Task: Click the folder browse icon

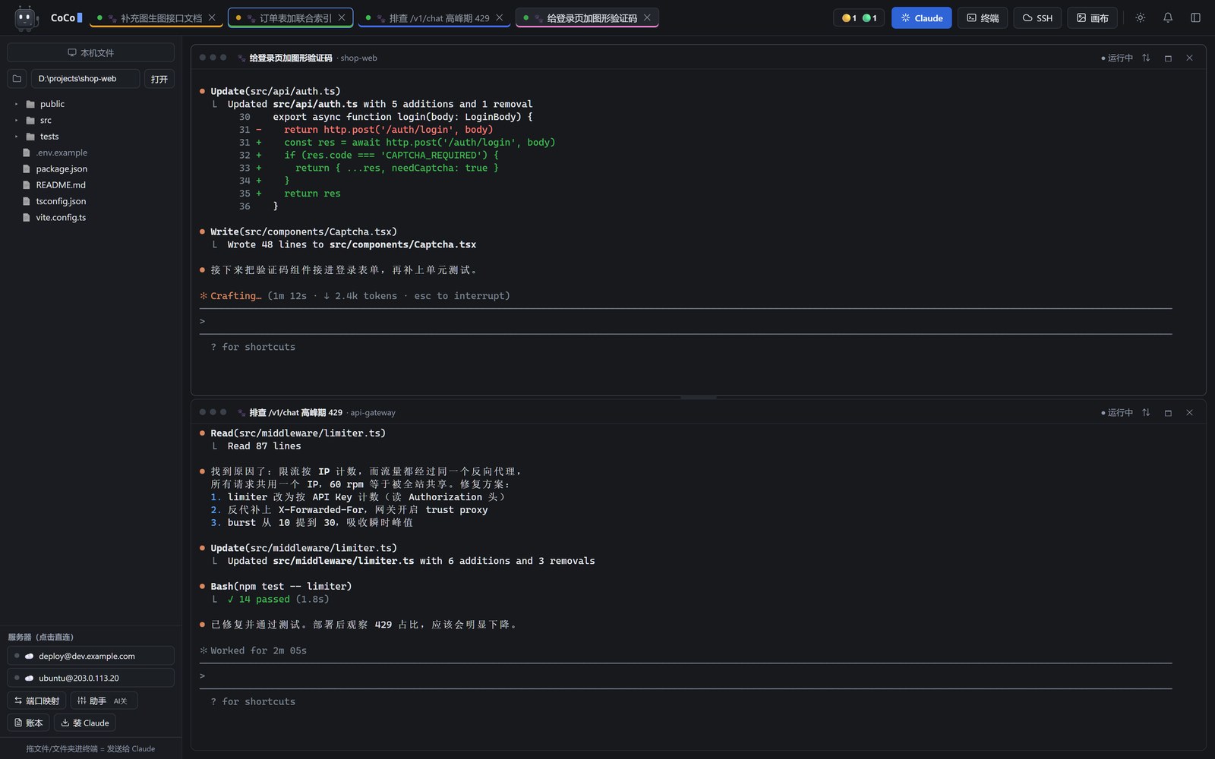Action: 17,79
